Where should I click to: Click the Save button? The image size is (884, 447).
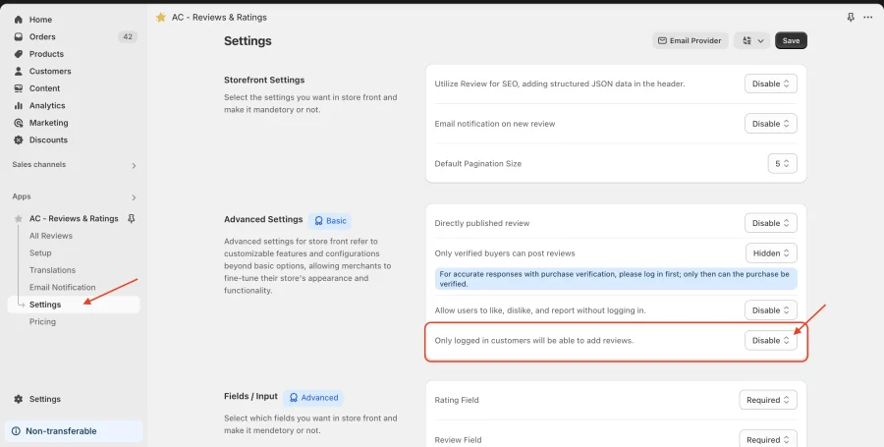point(791,40)
